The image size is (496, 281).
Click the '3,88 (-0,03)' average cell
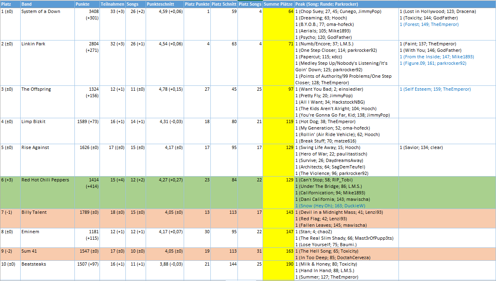click(165, 270)
